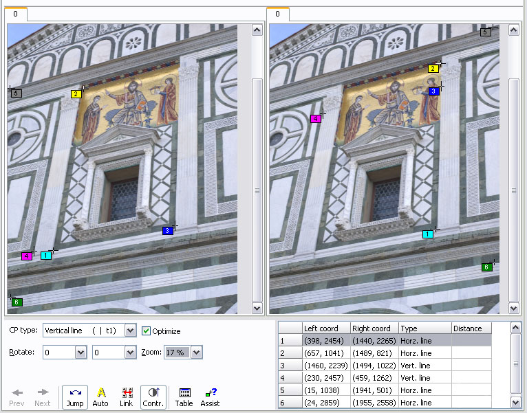Open the Zoom percentage dropdown

tap(197, 353)
